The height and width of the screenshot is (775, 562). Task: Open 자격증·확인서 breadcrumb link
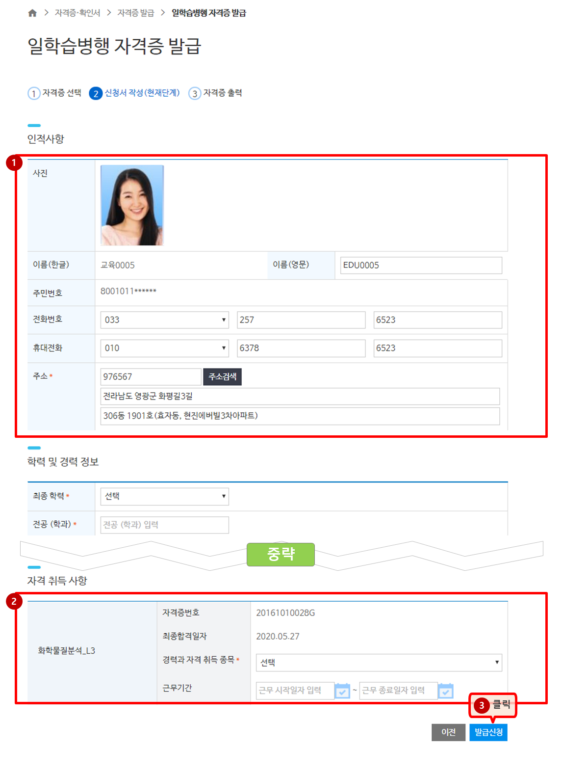coord(77,13)
